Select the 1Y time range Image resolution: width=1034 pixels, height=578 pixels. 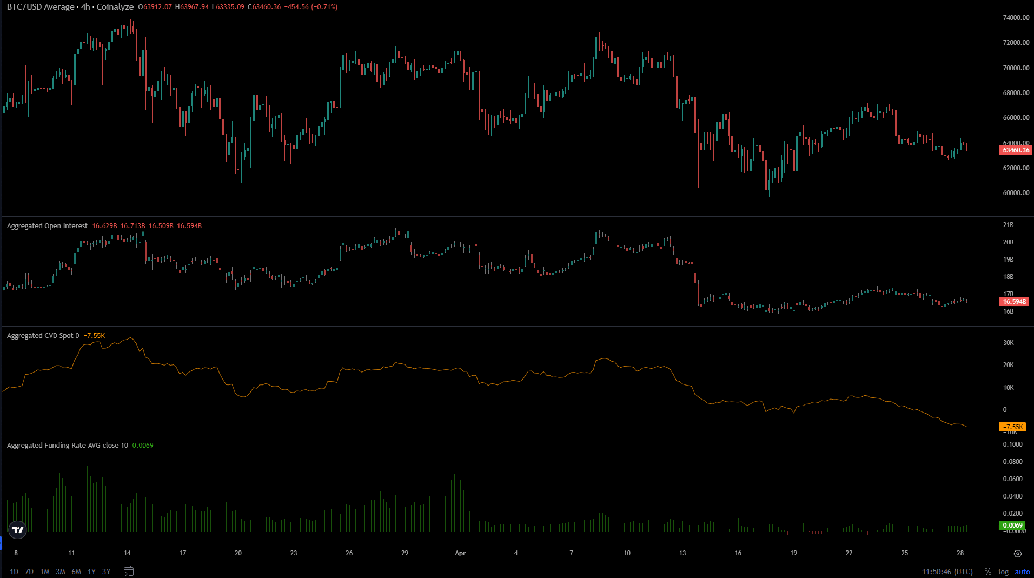pyautogui.click(x=91, y=572)
